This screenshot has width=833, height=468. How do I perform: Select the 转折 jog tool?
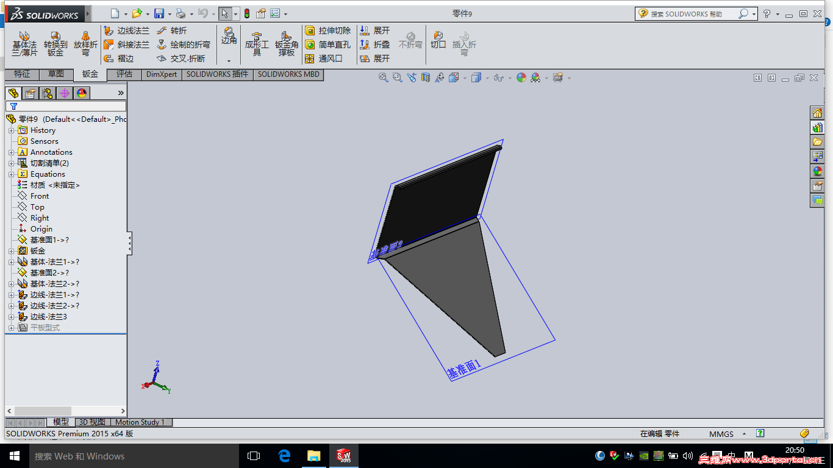click(171, 30)
